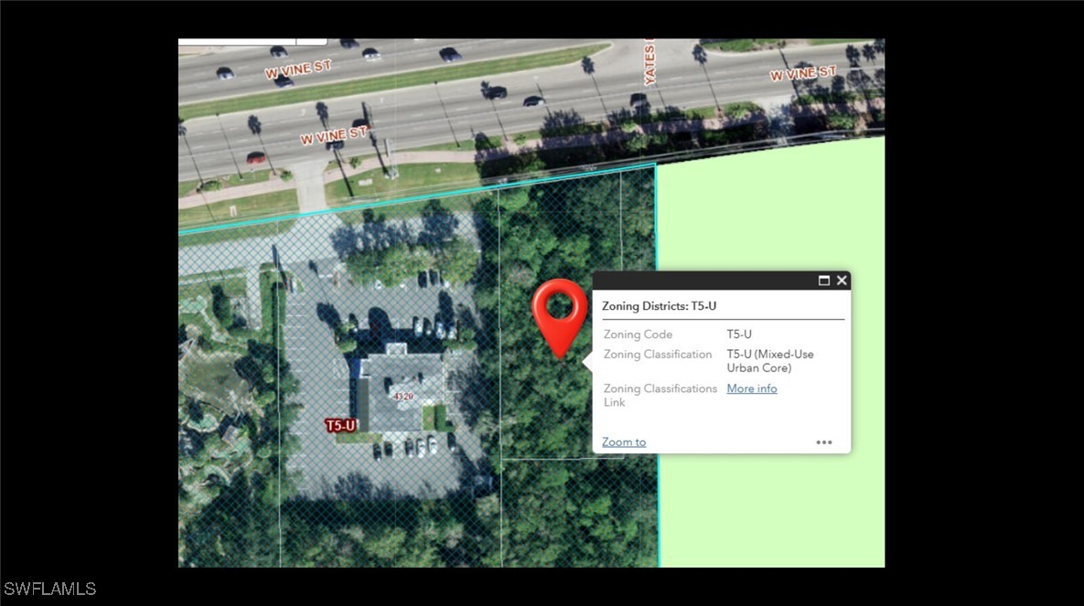
Task: Maximize the zoning popup window
Action: pos(824,281)
